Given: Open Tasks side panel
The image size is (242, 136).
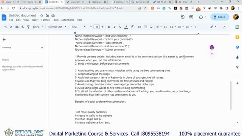Looking at the screenshot, I should click(x=237, y=47).
